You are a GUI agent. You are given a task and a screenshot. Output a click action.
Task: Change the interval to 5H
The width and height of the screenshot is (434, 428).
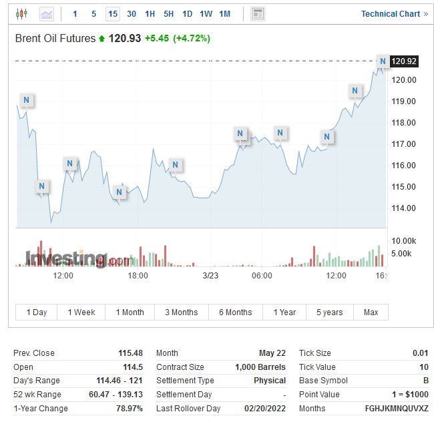click(169, 14)
